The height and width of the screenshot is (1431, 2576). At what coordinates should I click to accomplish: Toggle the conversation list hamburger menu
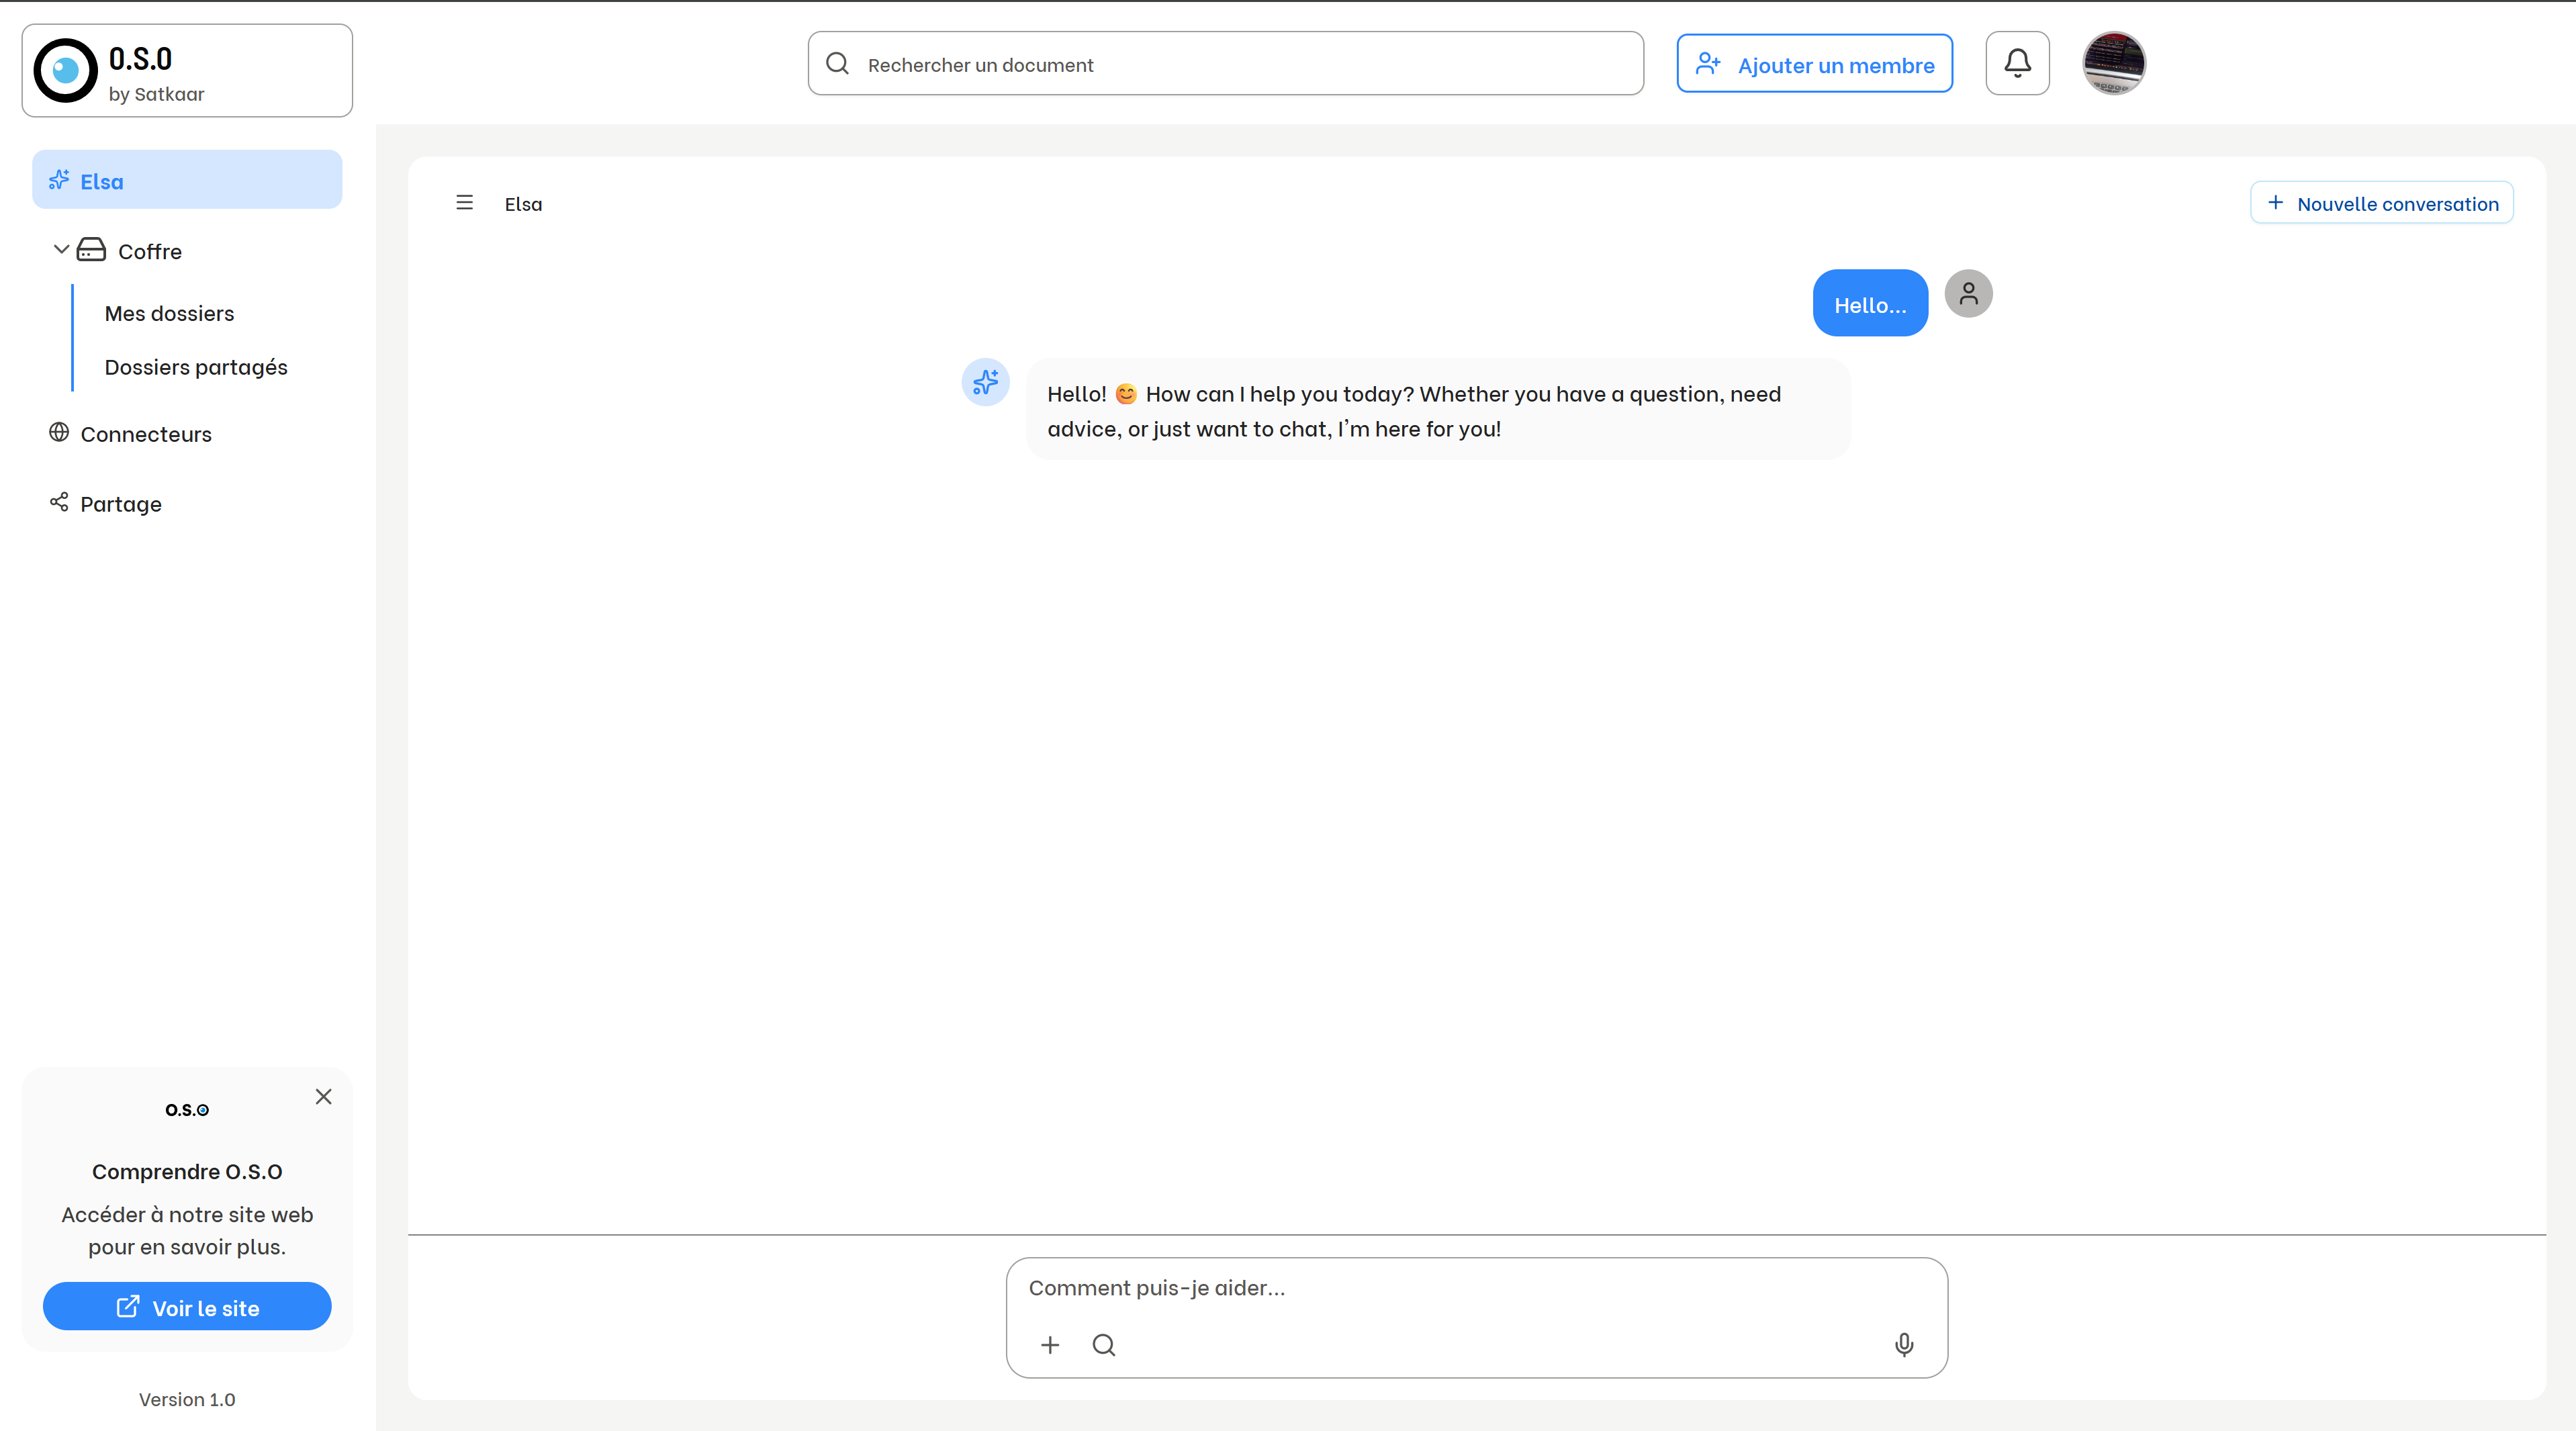464,203
